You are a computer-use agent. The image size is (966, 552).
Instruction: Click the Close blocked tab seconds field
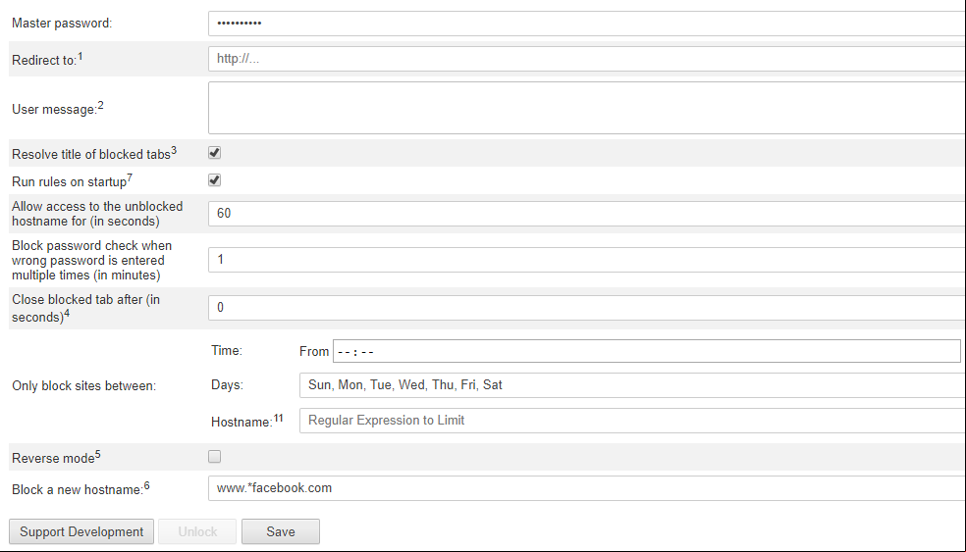[x=586, y=308]
